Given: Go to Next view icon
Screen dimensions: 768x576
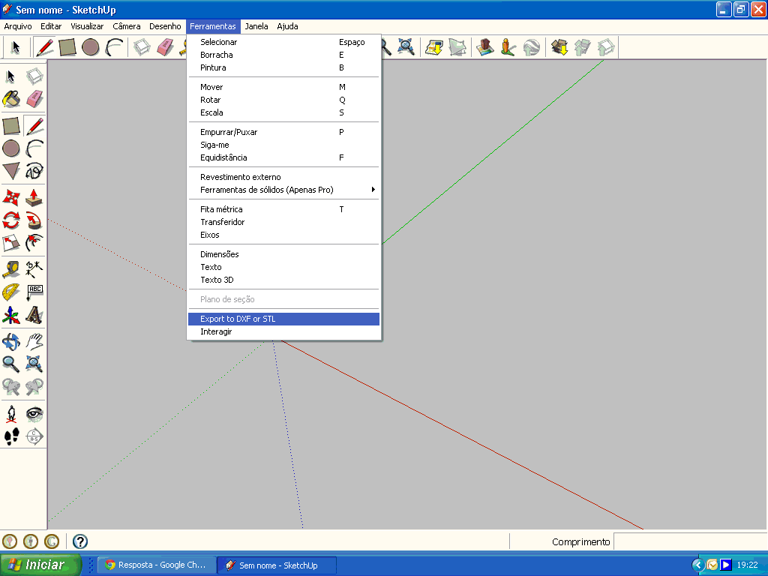Looking at the screenshot, I should (x=34, y=387).
